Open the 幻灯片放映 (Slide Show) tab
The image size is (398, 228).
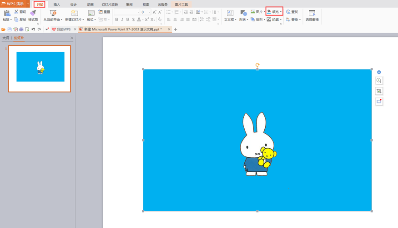pos(110,4)
